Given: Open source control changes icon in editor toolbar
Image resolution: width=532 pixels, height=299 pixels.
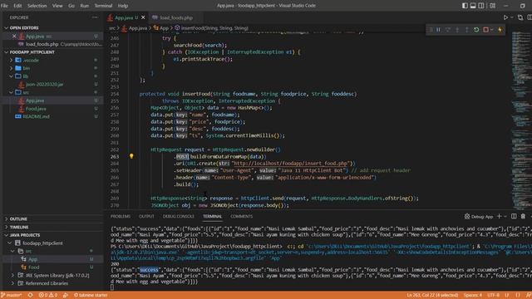Looking at the screenshot, I should (x=520, y=17).
